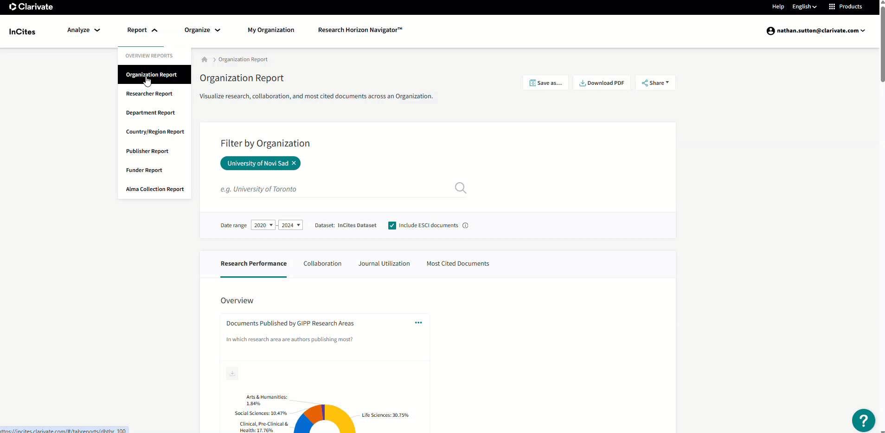
Task: Select Researcher Report menu item
Action: pyautogui.click(x=154, y=94)
